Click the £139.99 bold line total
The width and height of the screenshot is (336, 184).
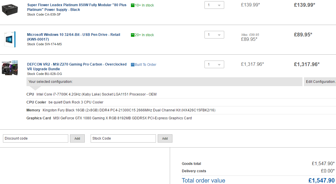click(305, 5)
